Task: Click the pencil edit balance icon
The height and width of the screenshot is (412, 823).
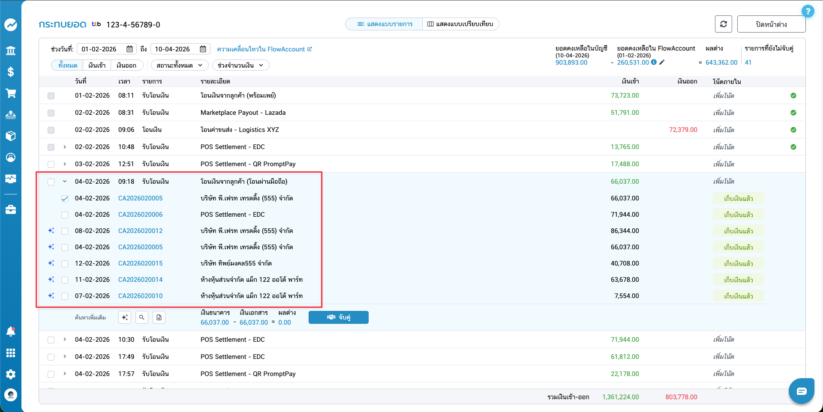Action: [x=662, y=63]
